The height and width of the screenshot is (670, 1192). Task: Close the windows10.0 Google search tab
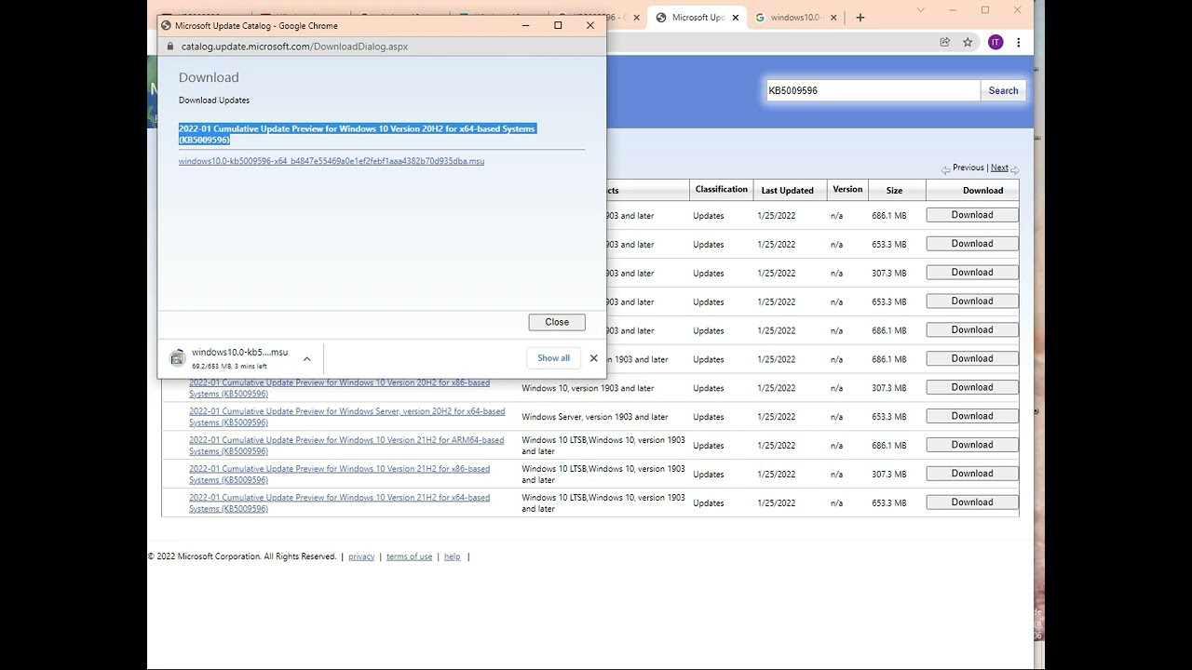[835, 17]
